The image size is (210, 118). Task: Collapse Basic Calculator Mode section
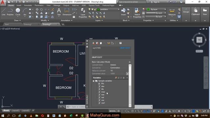(130, 62)
